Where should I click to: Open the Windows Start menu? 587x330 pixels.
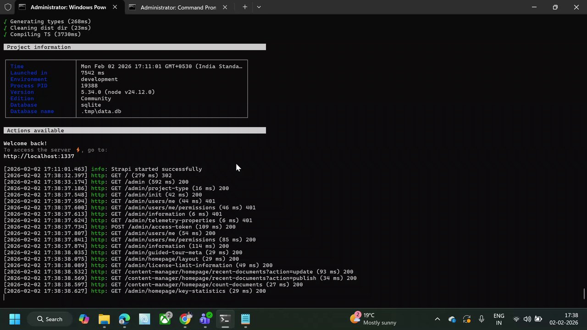[15, 319]
